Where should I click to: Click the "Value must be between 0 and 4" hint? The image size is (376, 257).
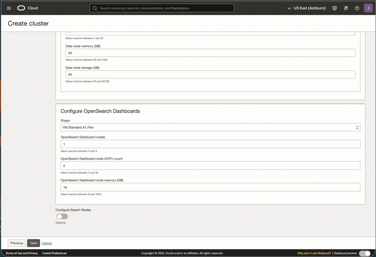pos(79,151)
